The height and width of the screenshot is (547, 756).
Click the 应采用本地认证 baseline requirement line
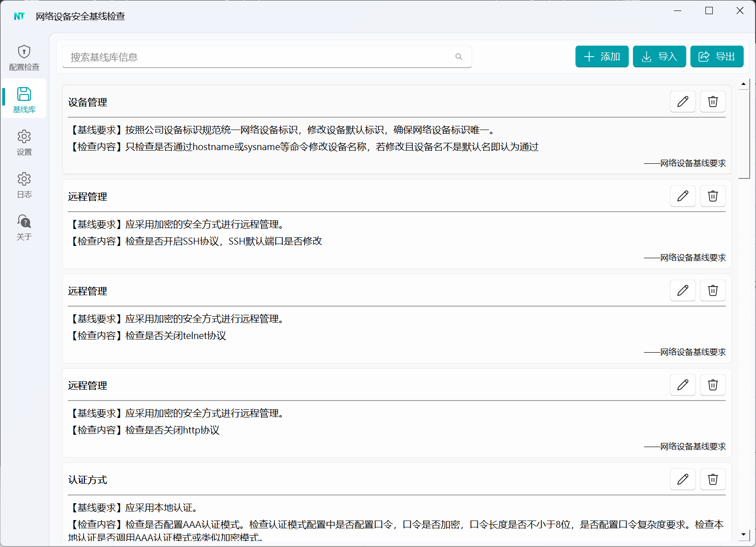pyautogui.click(x=134, y=508)
